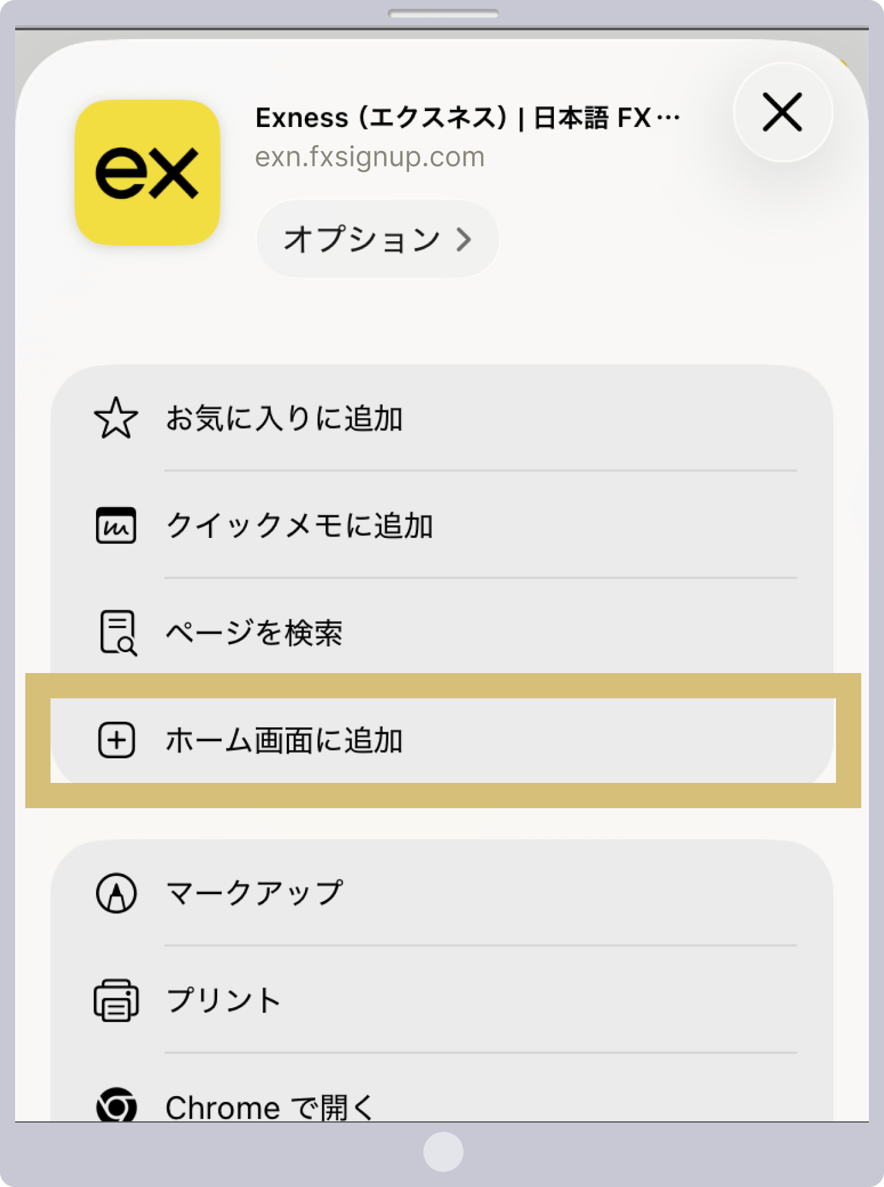Select the プリント action row
884x1187 pixels.
[x=221, y=999]
